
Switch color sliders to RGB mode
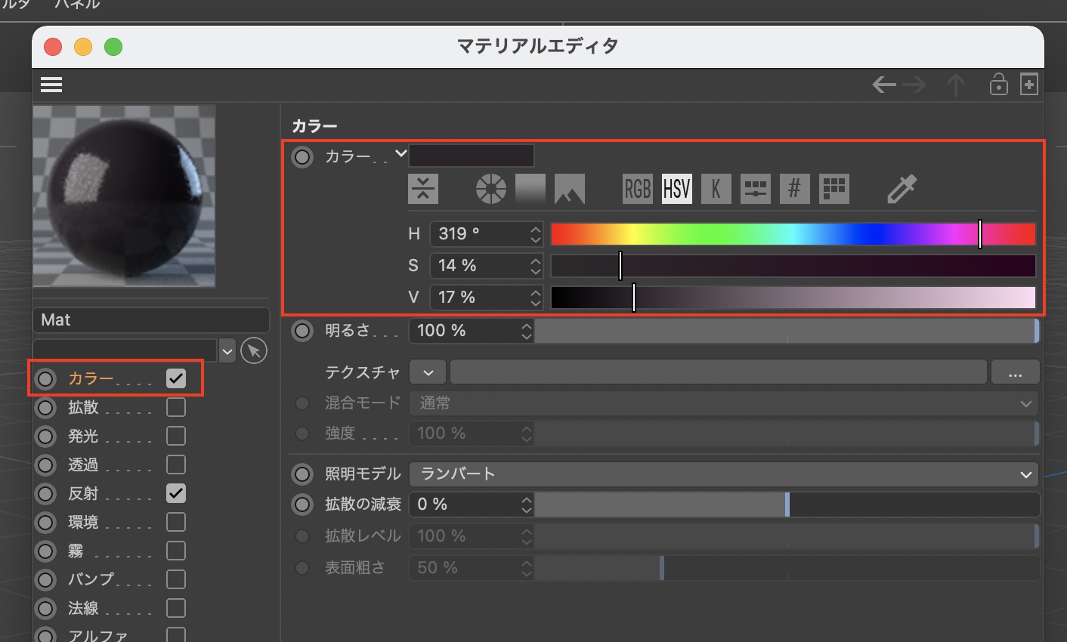pos(637,189)
